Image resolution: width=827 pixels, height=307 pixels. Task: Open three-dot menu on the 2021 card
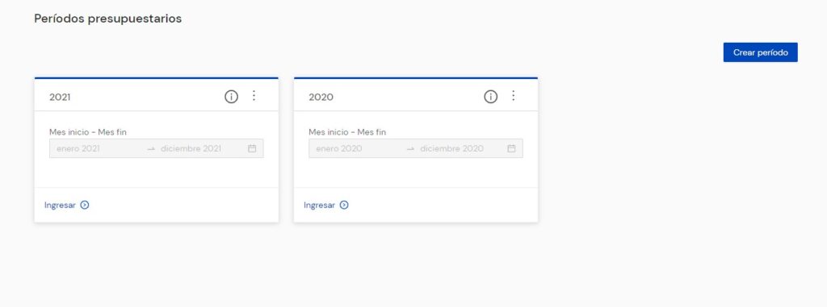coord(254,96)
